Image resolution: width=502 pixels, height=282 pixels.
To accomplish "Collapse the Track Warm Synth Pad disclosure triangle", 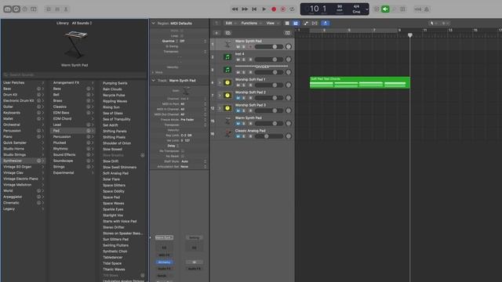I will [x=153, y=80].
